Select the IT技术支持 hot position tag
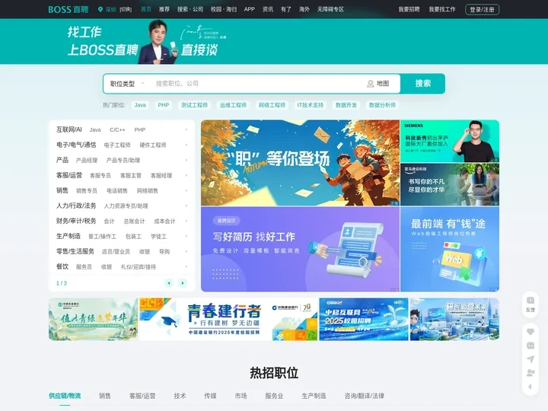This screenshot has width=548, height=411. coord(311,105)
